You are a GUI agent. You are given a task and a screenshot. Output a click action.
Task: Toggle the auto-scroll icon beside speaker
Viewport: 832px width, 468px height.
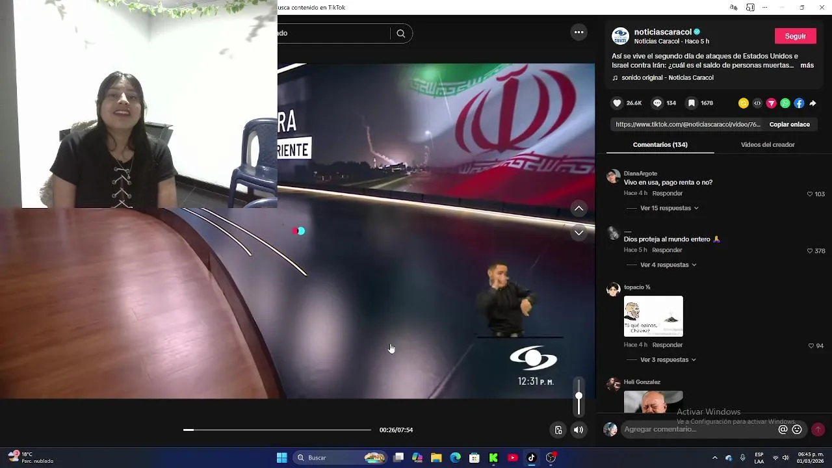(x=558, y=430)
